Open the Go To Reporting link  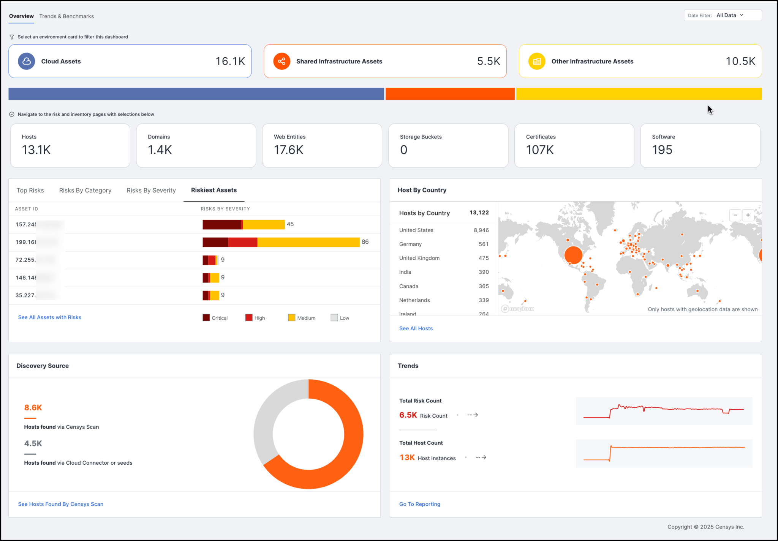pos(420,504)
